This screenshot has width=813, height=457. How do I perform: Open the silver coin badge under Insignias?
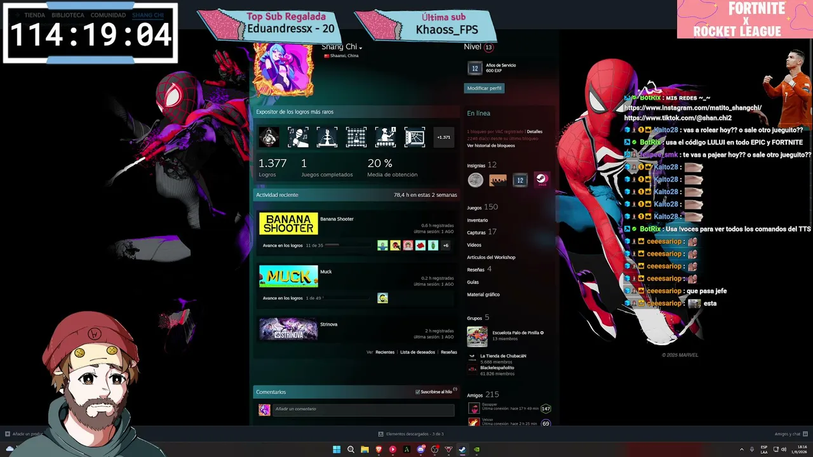tap(476, 180)
